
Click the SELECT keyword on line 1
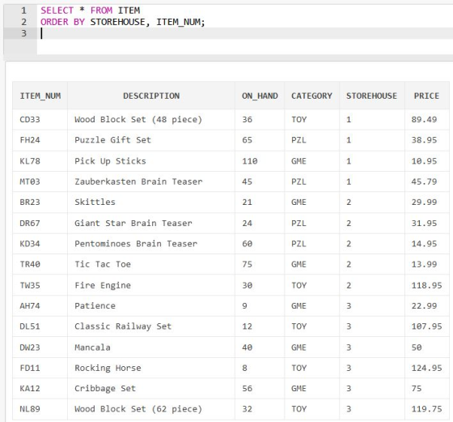coord(57,11)
